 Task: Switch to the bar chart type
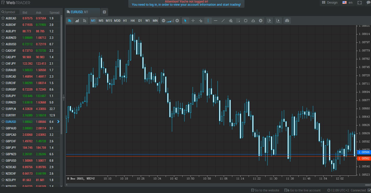85,21
